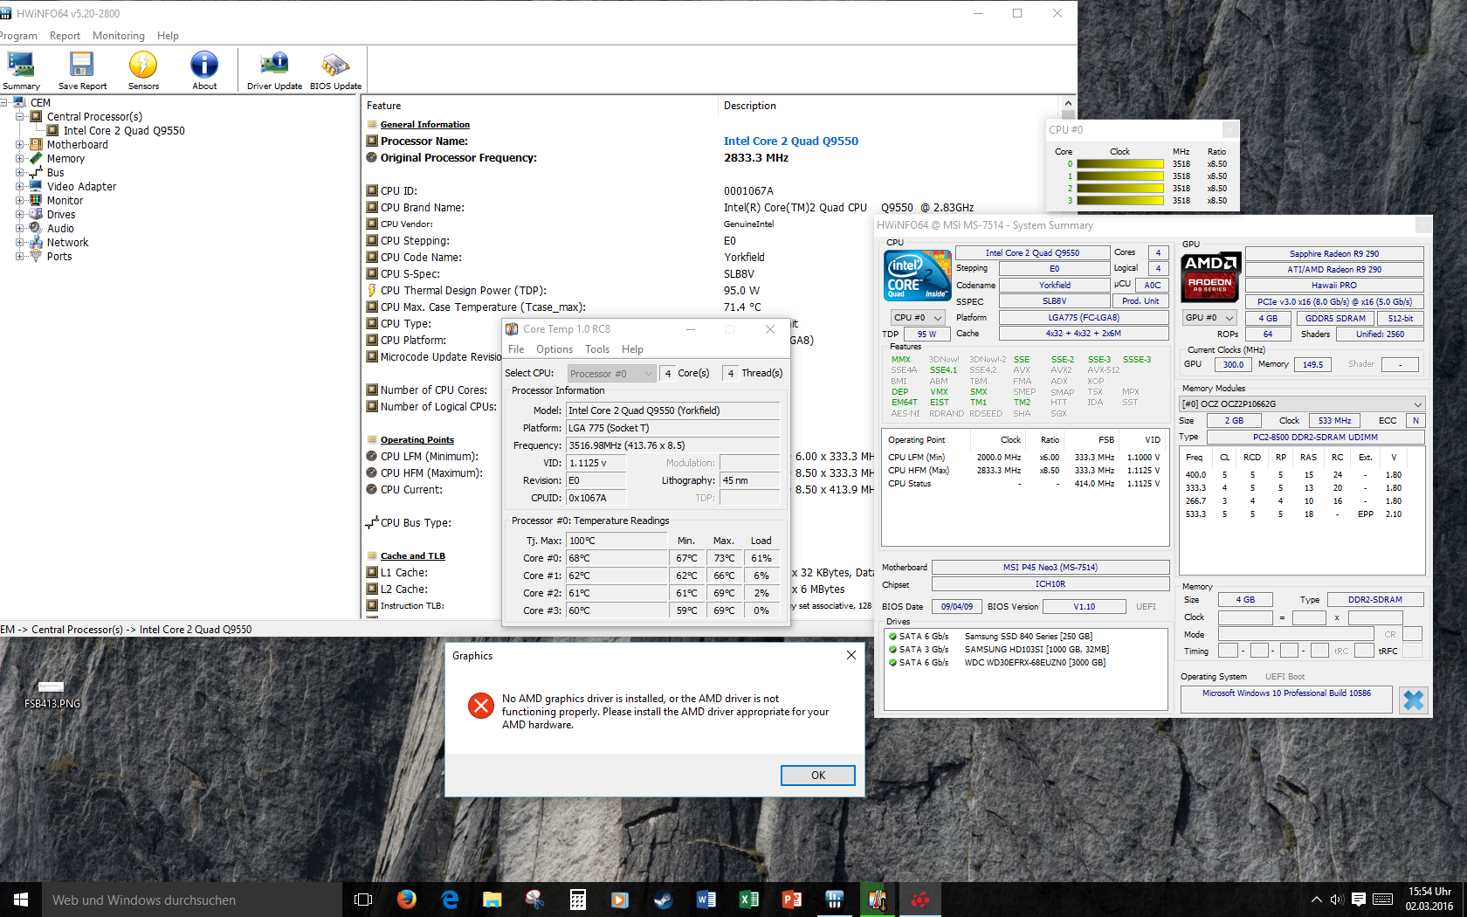
Task: Show hidden system tray icons
Action: (1316, 900)
